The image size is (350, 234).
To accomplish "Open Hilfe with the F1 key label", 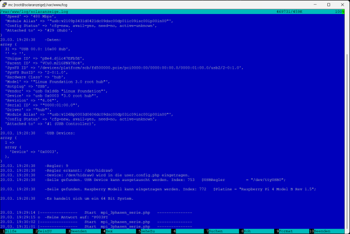I will pos(11,231).
